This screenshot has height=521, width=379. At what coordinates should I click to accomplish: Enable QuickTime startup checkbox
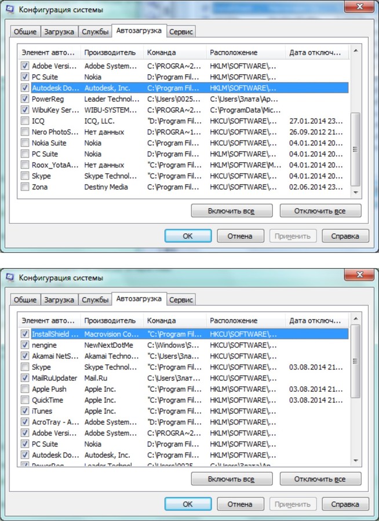click(25, 399)
